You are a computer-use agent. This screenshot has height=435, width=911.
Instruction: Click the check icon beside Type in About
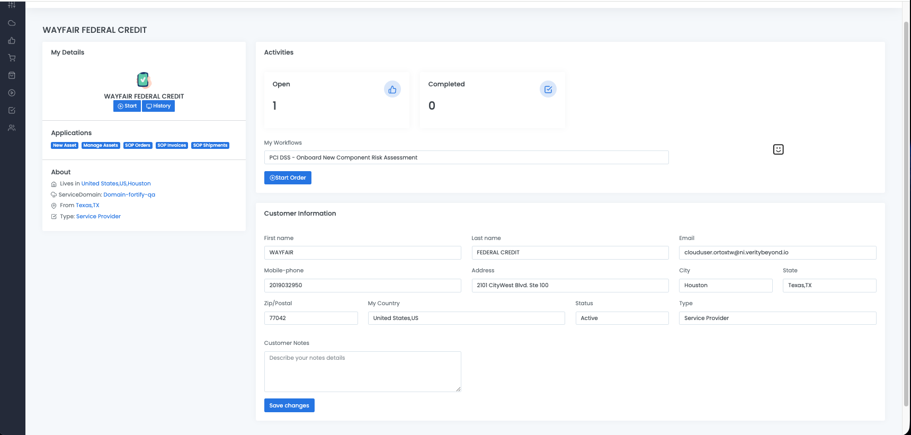pos(53,217)
